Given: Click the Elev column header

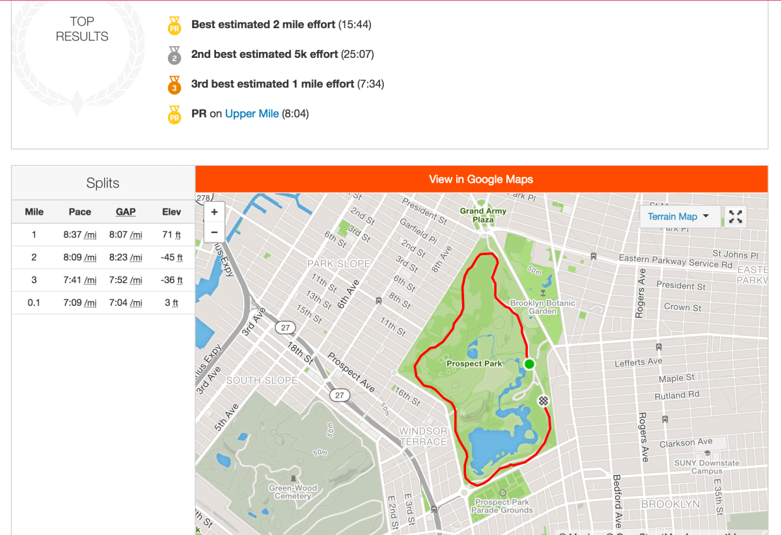Looking at the screenshot, I should 172,212.
